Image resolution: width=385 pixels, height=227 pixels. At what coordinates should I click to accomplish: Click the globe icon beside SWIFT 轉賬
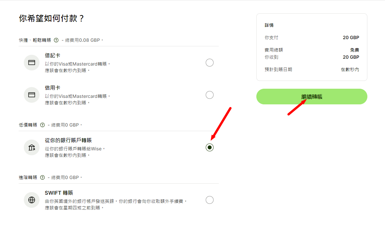31,200
